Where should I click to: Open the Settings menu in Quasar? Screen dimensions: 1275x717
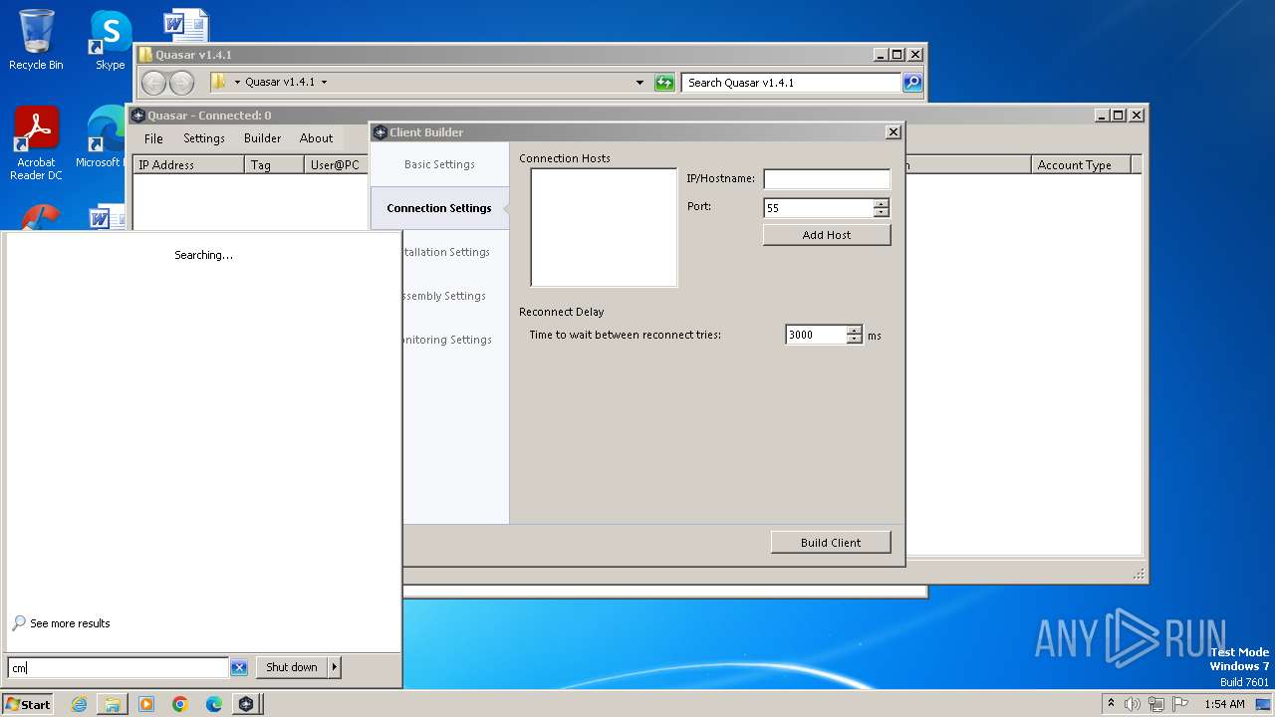(x=204, y=138)
